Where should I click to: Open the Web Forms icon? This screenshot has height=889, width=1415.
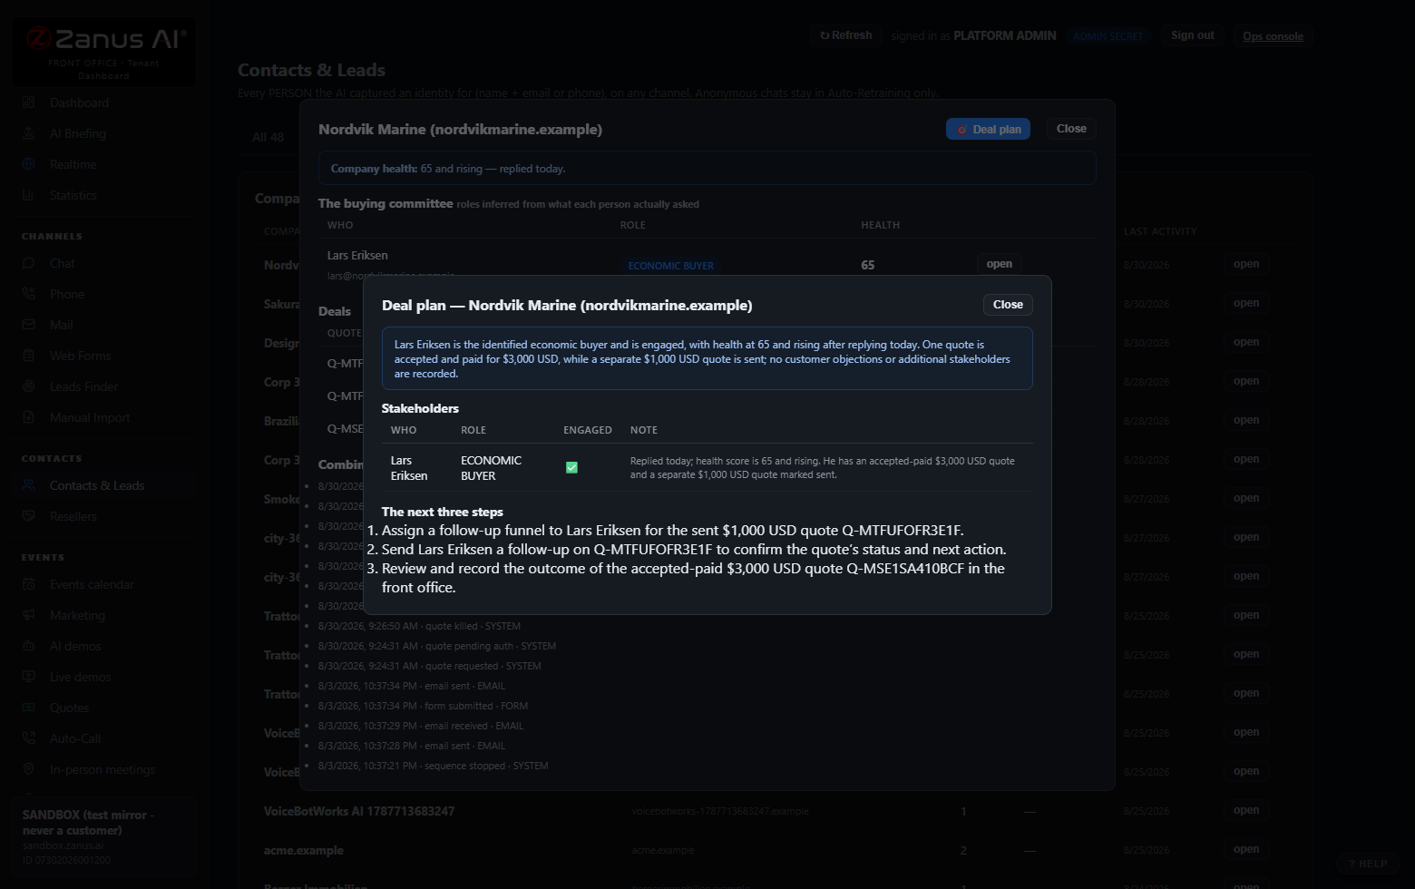click(x=29, y=356)
